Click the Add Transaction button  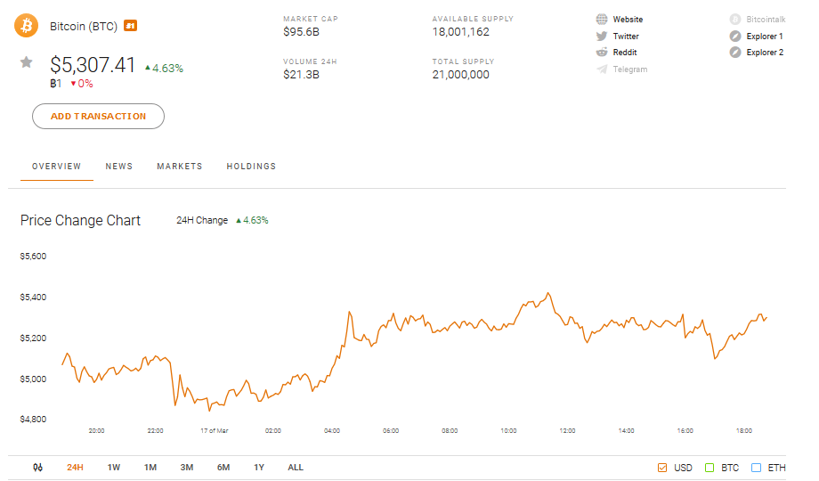coord(98,117)
